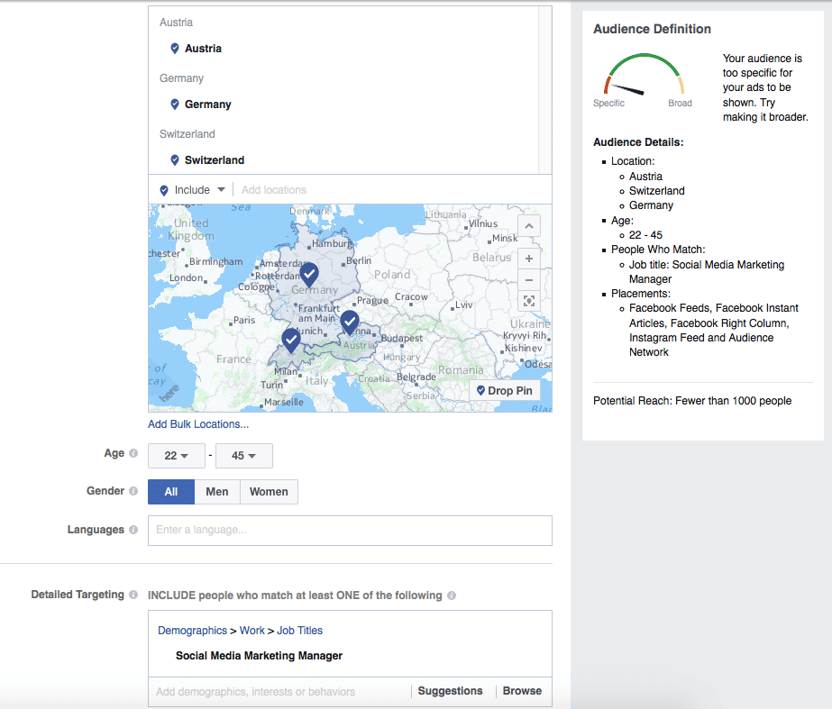
Task: Click the audience size gauge
Action: [x=644, y=75]
